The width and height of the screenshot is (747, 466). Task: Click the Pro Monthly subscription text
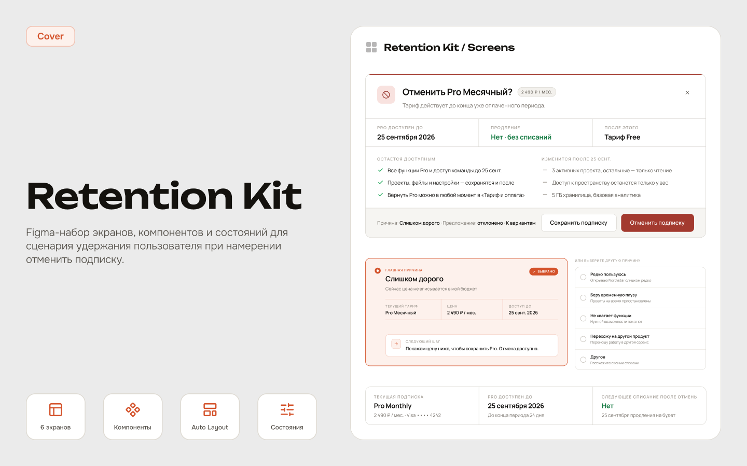click(393, 406)
